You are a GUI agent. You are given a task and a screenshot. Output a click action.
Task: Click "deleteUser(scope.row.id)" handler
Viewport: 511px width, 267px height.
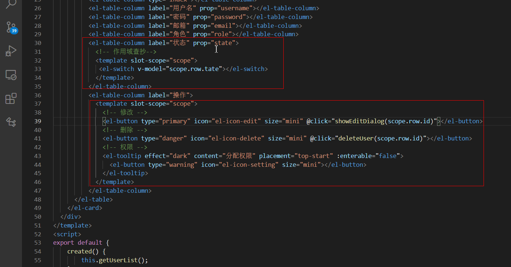381,138
